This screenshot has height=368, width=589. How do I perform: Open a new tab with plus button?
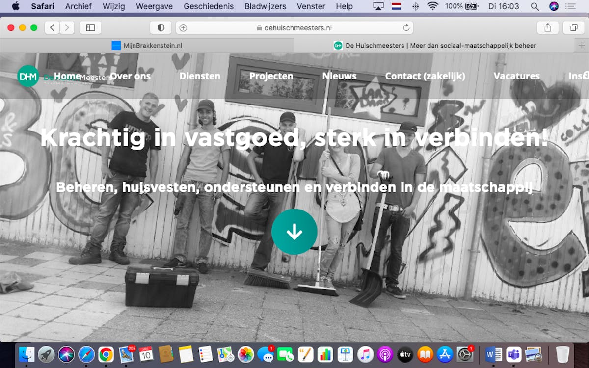582,45
